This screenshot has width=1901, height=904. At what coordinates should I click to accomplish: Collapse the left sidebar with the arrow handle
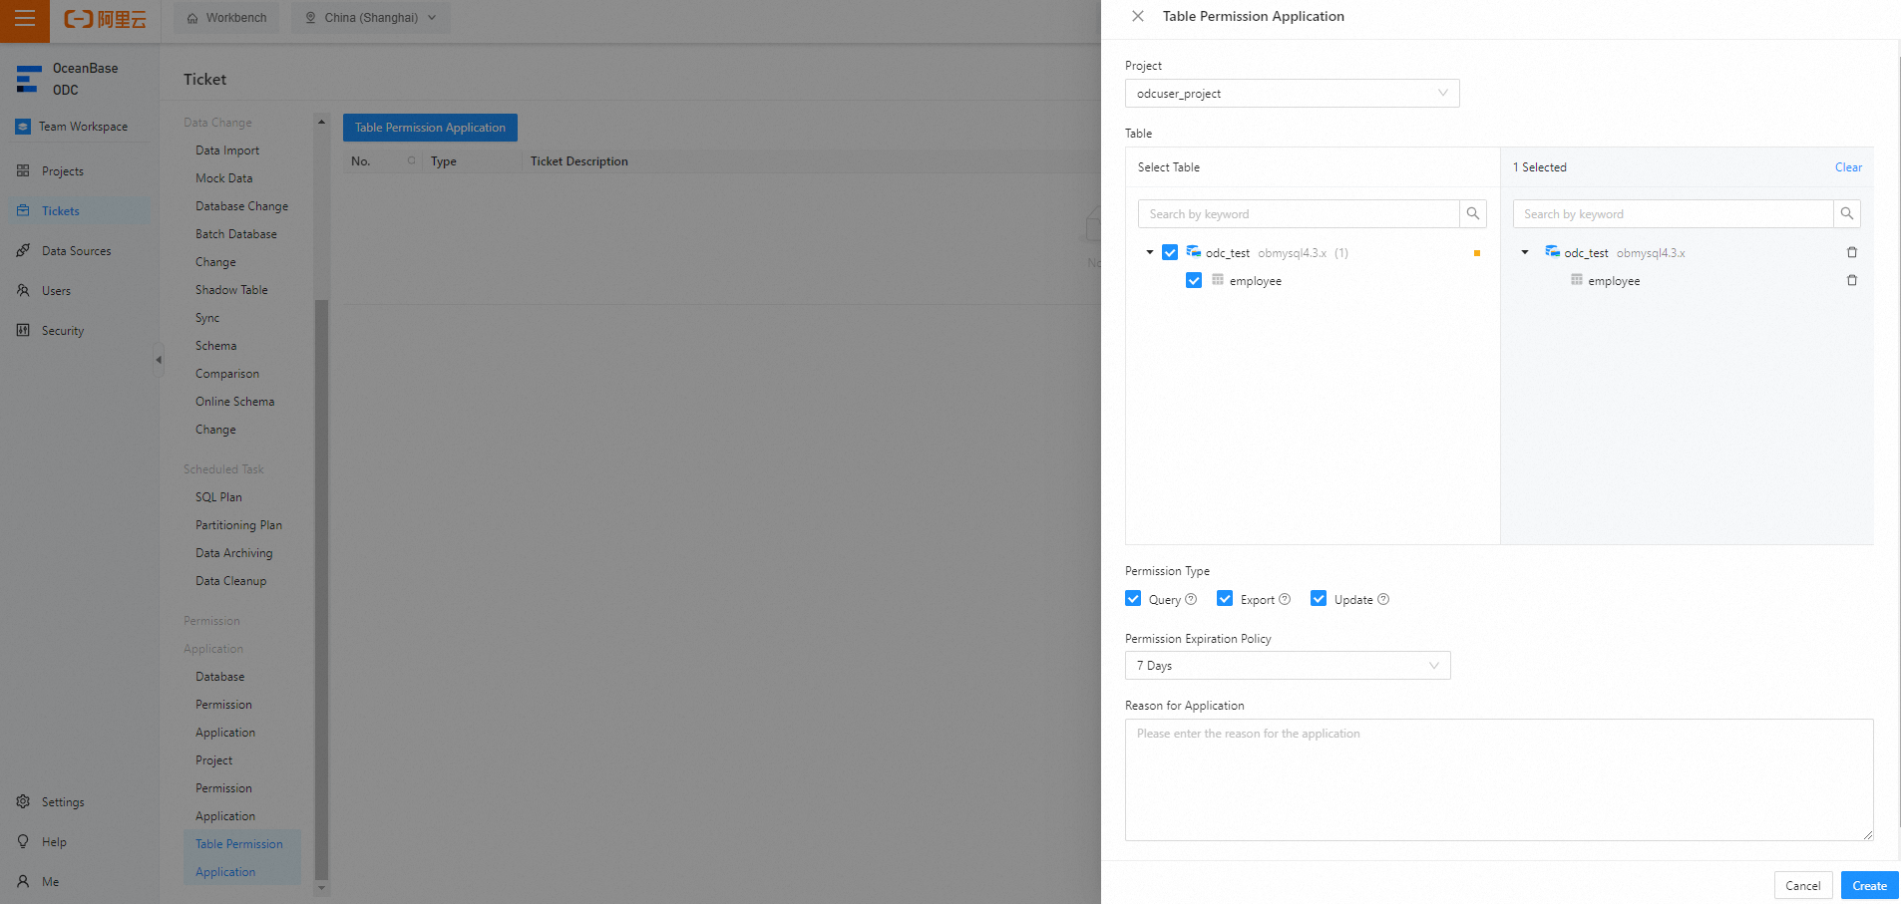click(x=159, y=360)
